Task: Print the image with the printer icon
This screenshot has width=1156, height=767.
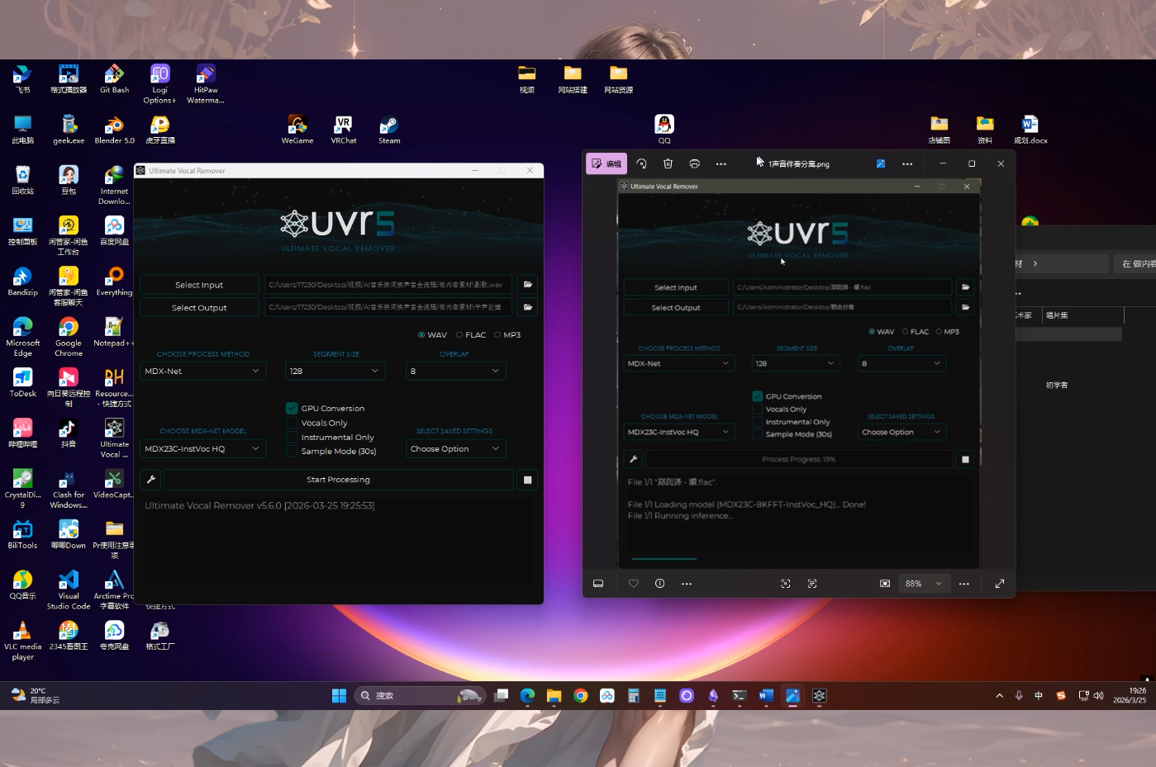Action: [694, 163]
